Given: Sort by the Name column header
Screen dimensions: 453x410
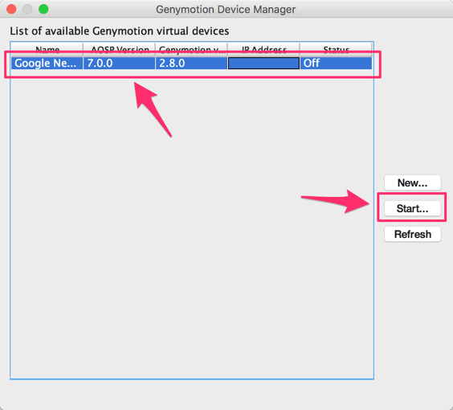Looking at the screenshot, I should click(x=47, y=50).
